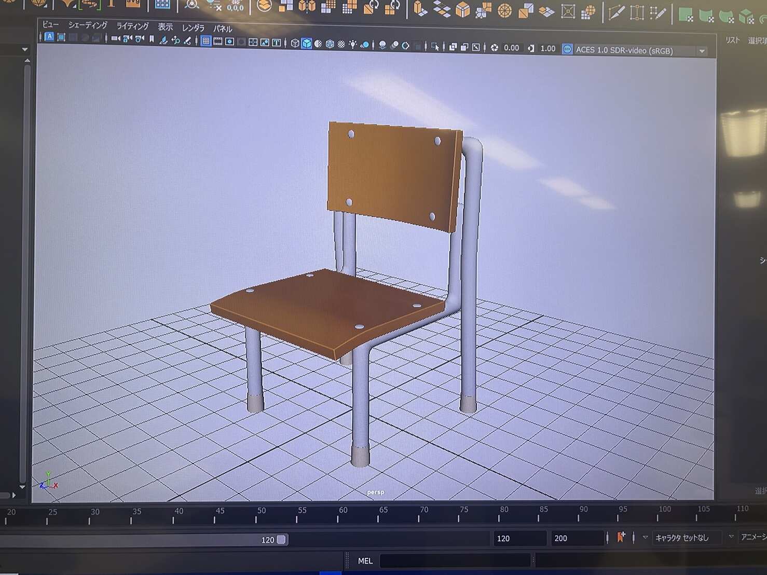Toggle the view transform 'on' button
Image resolution: width=767 pixels, height=575 pixels.
[x=567, y=49]
